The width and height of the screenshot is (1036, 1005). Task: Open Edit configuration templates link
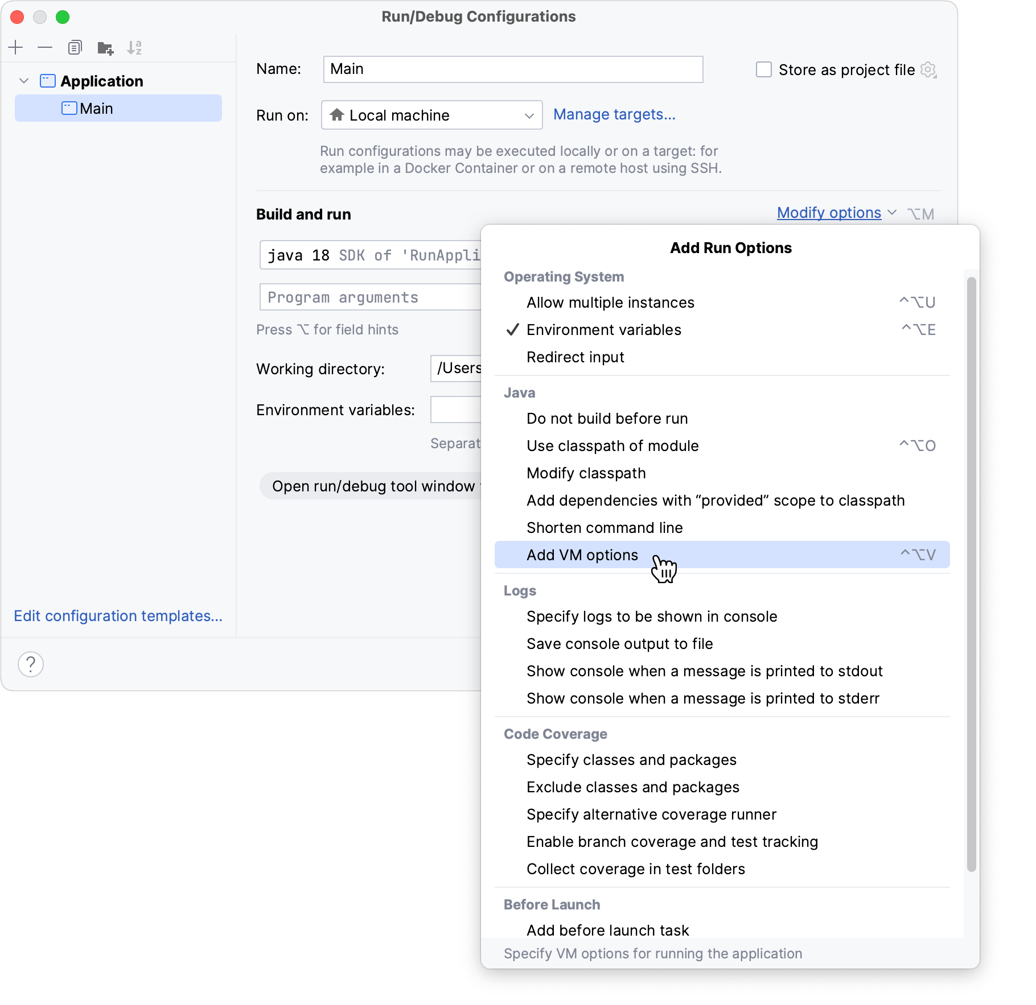coord(118,616)
